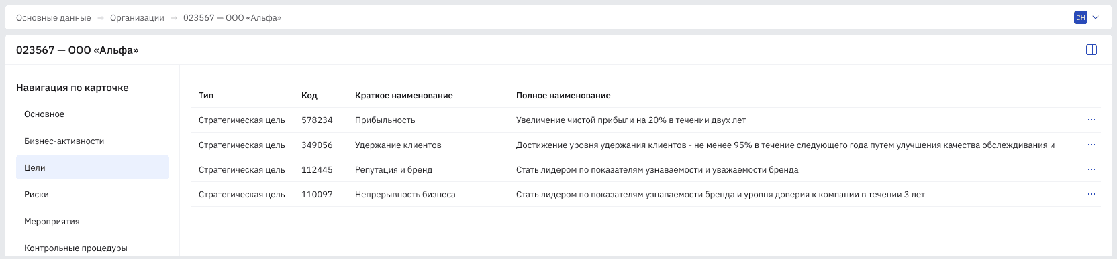Viewport: 1117px width, 259px height.
Task: Select Мероприятия in card navigation
Action: 93,222
